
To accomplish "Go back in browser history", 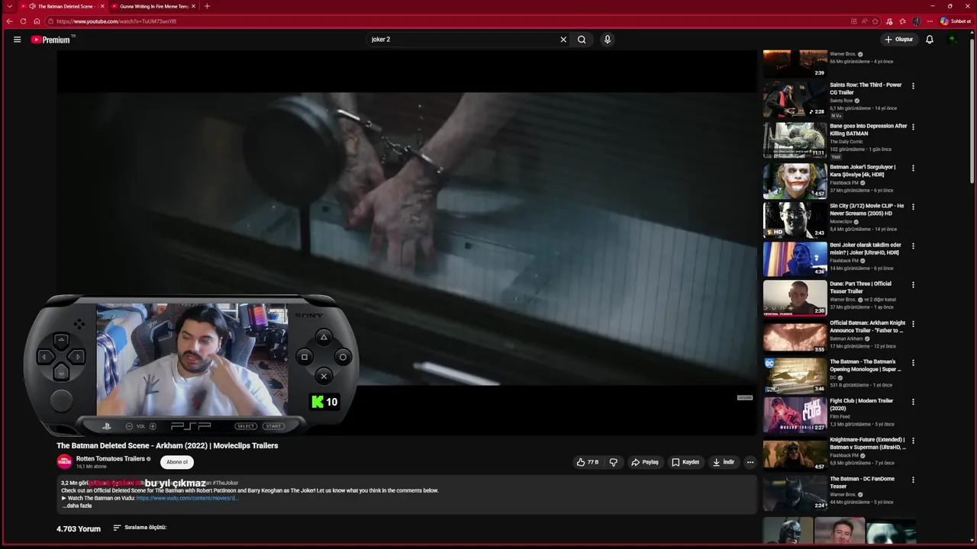I will coord(9,21).
